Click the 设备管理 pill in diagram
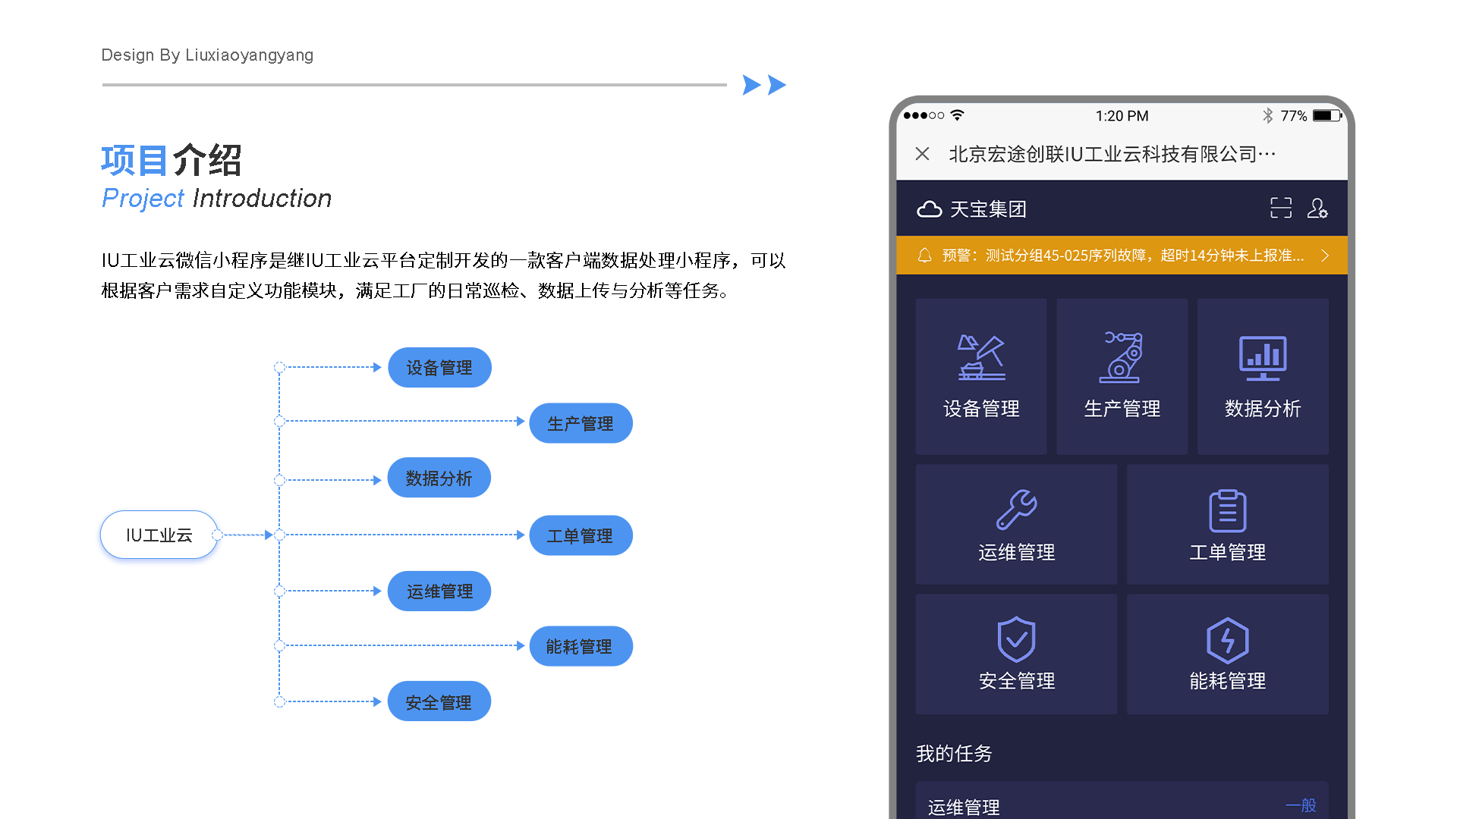The width and height of the screenshot is (1457, 819). (439, 368)
